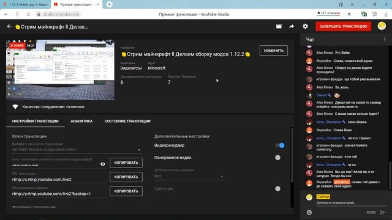The height and width of the screenshot is (220, 392).
Task: Open the stream key type dropdown
Action: pos(77,149)
